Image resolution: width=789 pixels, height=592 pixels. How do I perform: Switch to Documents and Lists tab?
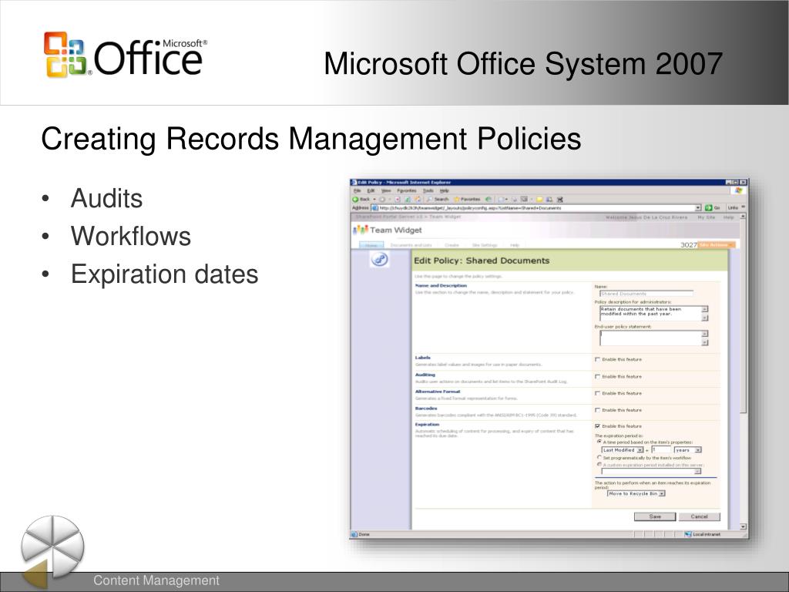coord(411,245)
